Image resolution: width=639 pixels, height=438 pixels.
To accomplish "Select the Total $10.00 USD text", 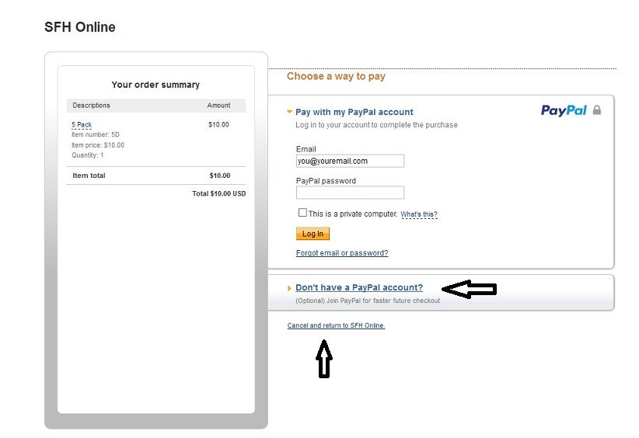I will pos(219,194).
